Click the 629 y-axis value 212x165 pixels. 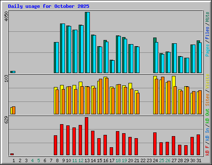(6, 120)
